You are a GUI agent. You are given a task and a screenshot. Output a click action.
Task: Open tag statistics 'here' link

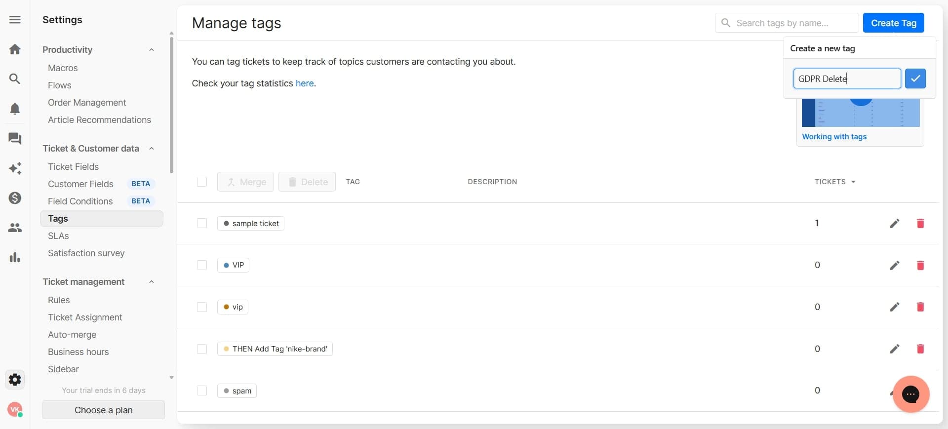coord(305,83)
